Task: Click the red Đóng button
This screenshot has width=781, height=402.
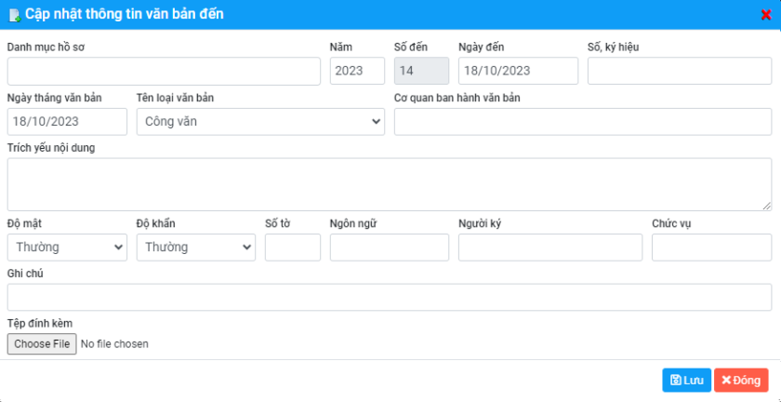Action: 741,380
